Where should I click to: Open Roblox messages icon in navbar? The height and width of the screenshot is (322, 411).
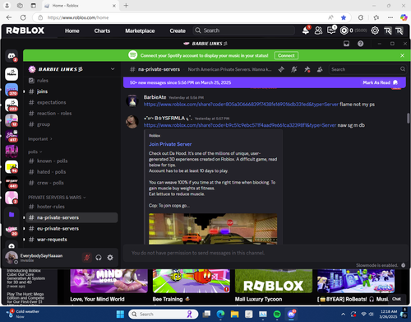[331, 30]
